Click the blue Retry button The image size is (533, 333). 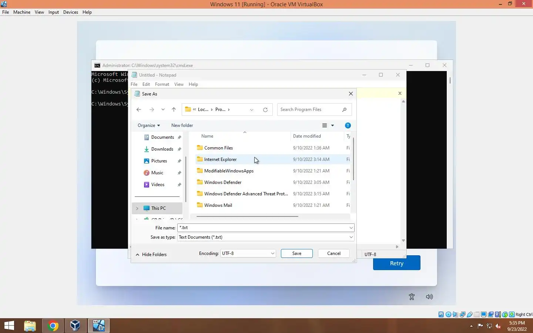(396, 263)
